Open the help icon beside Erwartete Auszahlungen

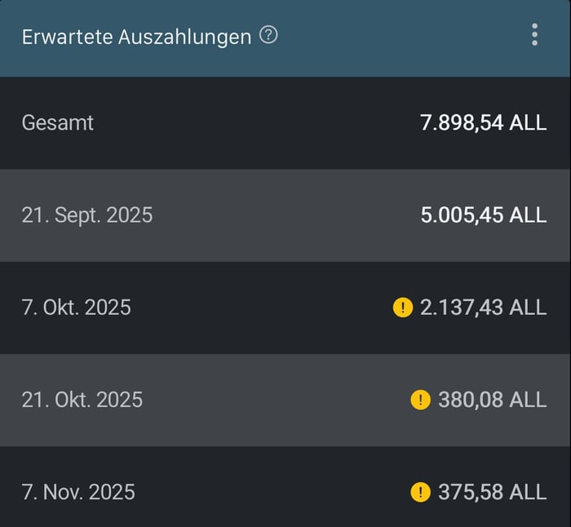(268, 36)
